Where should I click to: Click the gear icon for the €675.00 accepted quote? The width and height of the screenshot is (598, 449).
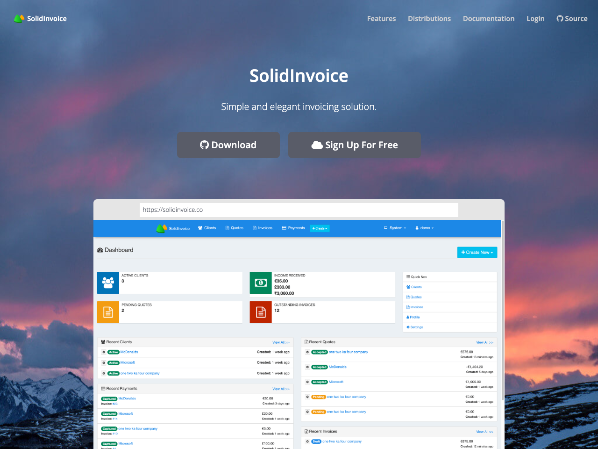pyautogui.click(x=307, y=352)
